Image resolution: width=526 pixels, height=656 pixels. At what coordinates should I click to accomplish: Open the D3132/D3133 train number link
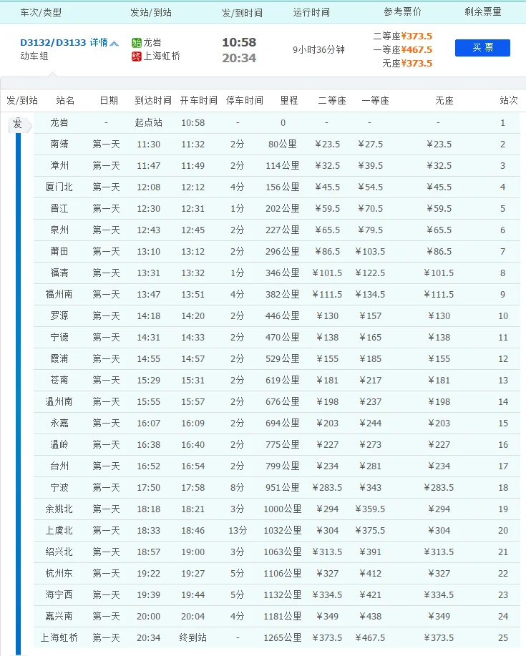coord(53,42)
